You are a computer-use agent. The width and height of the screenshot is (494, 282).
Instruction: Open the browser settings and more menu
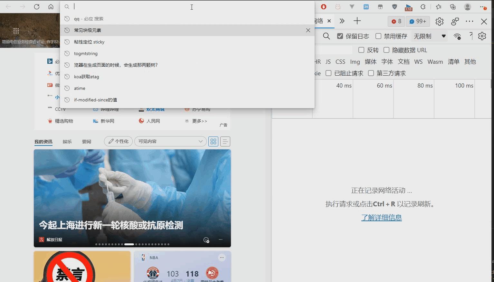pos(483,7)
